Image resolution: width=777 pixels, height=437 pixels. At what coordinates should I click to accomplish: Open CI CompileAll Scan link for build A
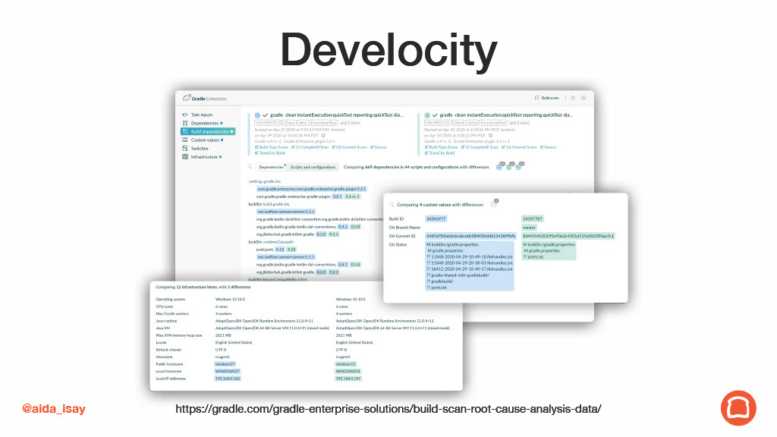point(310,147)
